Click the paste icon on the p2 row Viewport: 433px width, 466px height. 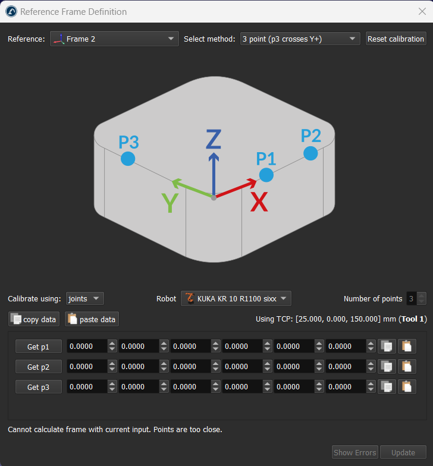407,367
